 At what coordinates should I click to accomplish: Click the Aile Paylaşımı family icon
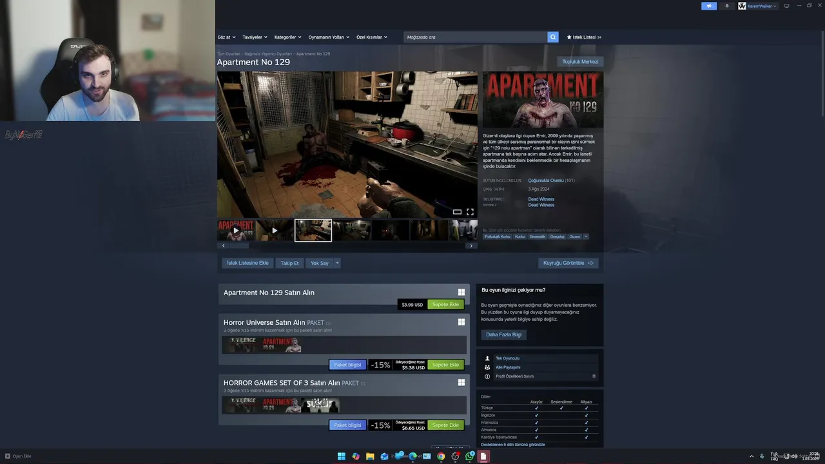pyautogui.click(x=487, y=367)
